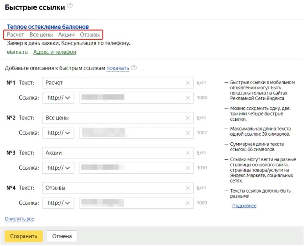Screen dimensions: 304x246
Task: Click показать to reveal descriptions
Action: pyautogui.click(x=118, y=68)
